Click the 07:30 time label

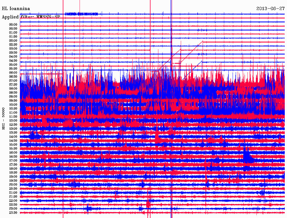(13, 85)
